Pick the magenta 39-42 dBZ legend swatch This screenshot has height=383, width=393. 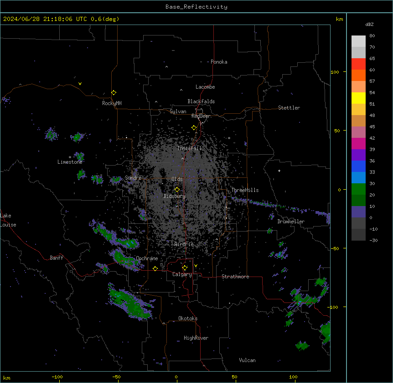358,143
